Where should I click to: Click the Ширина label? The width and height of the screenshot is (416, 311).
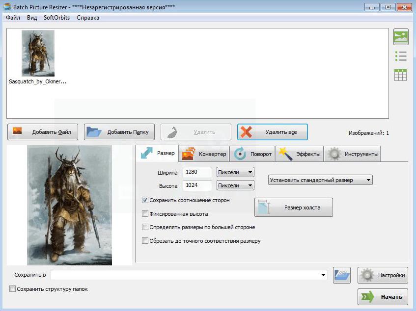[x=167, y=173]
